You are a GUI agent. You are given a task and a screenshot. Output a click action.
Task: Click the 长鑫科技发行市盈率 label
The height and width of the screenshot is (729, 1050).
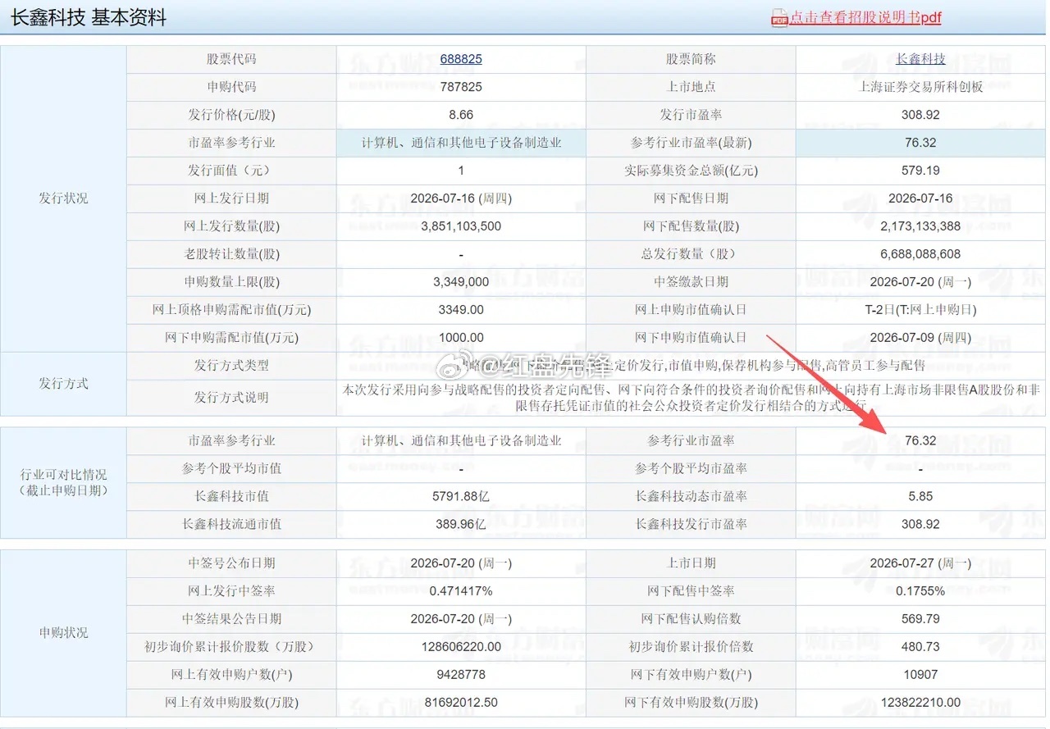coord(692,524)
